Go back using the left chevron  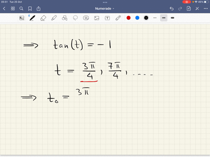(x=4, y=9)
